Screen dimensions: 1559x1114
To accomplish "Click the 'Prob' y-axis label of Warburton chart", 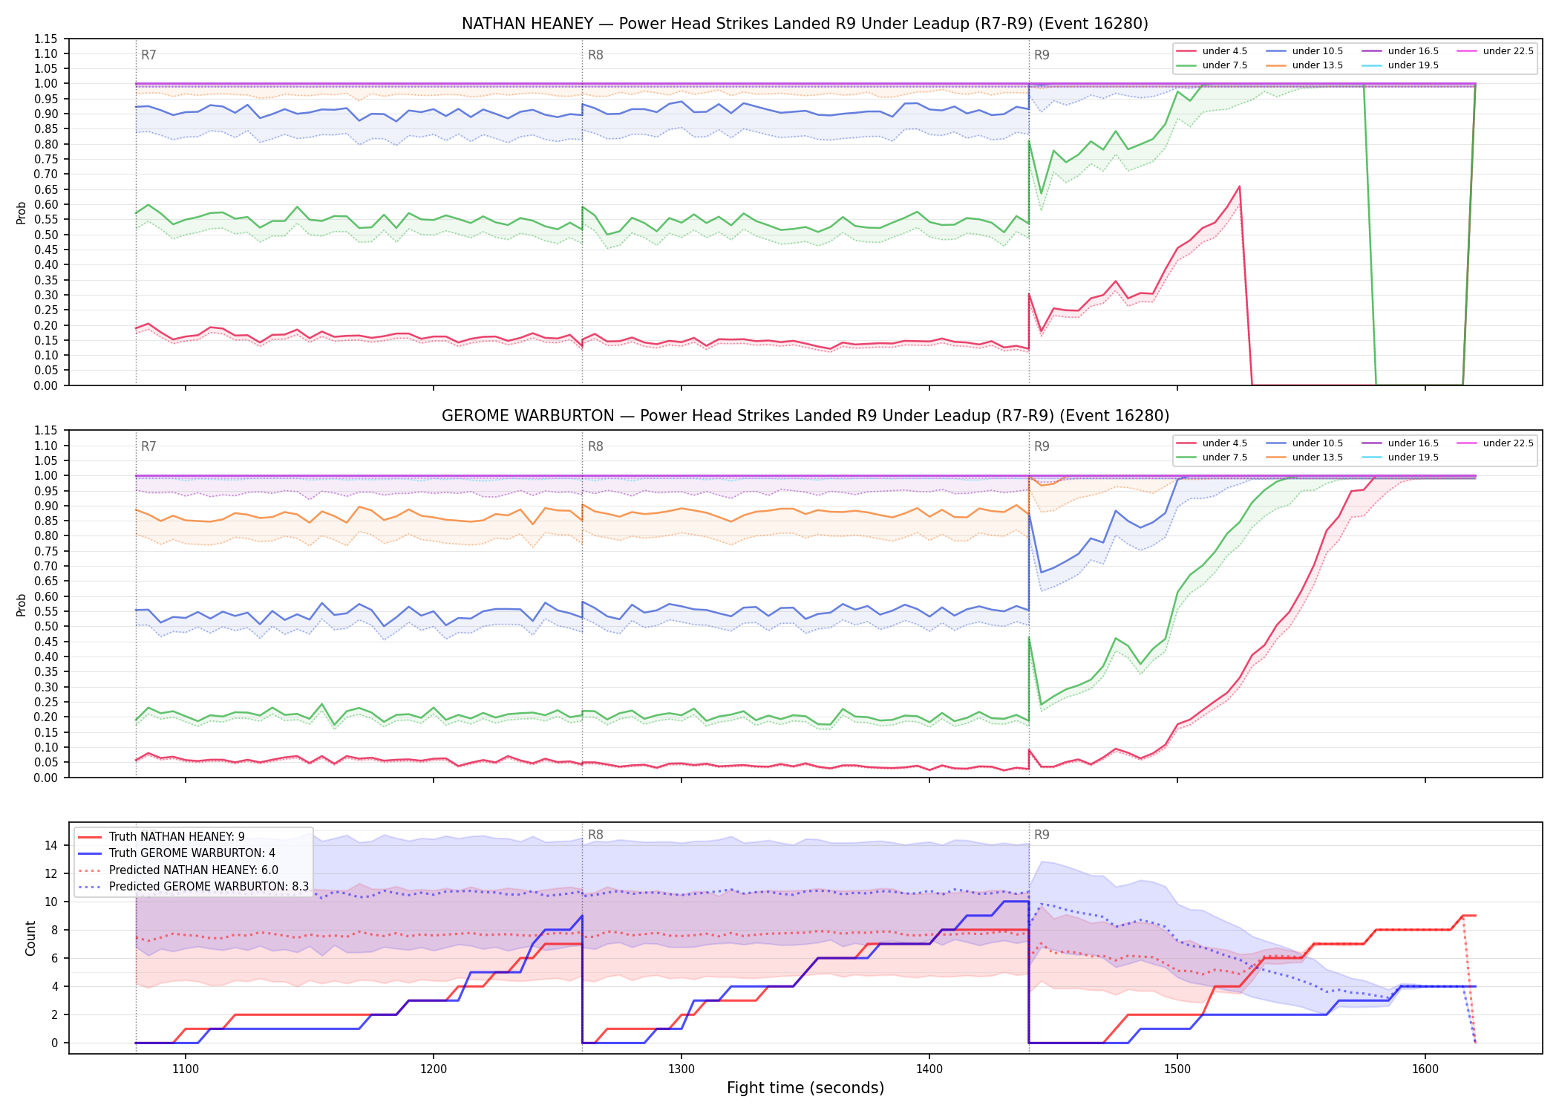I will [x=22, y=605].
